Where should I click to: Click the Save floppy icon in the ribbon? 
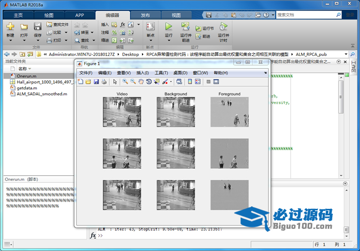pyautogui.click(x=38, y=27)
